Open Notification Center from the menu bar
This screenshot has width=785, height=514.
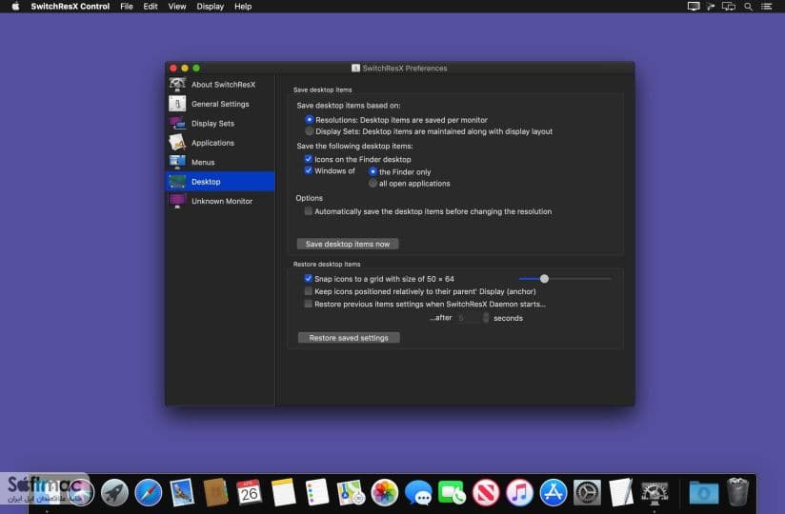[x=767, y=7]
